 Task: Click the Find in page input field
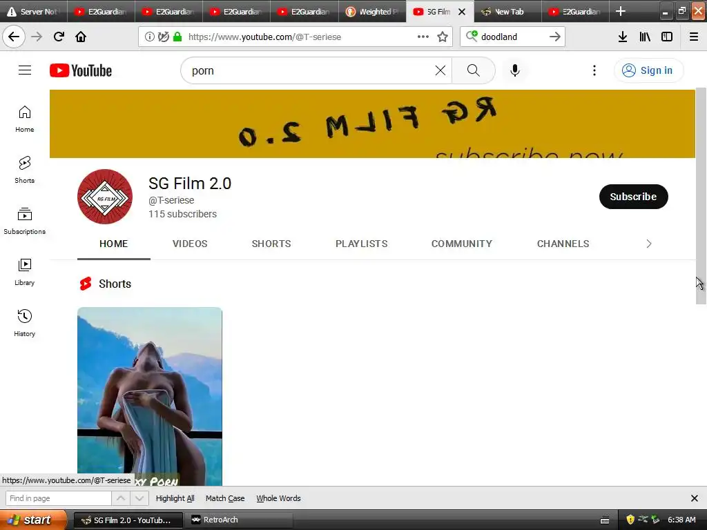tap(58, 498)
